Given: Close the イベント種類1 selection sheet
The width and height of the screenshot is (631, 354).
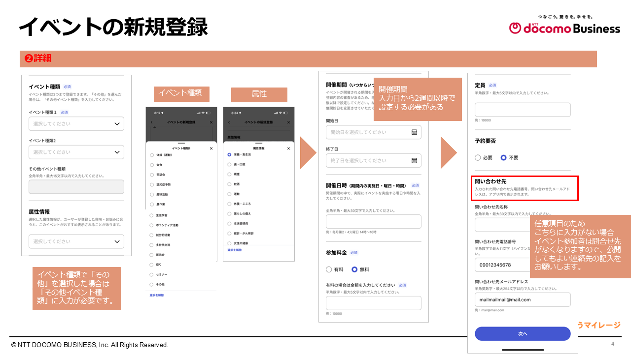Looking at the screenshot, I should pos(211,148).
